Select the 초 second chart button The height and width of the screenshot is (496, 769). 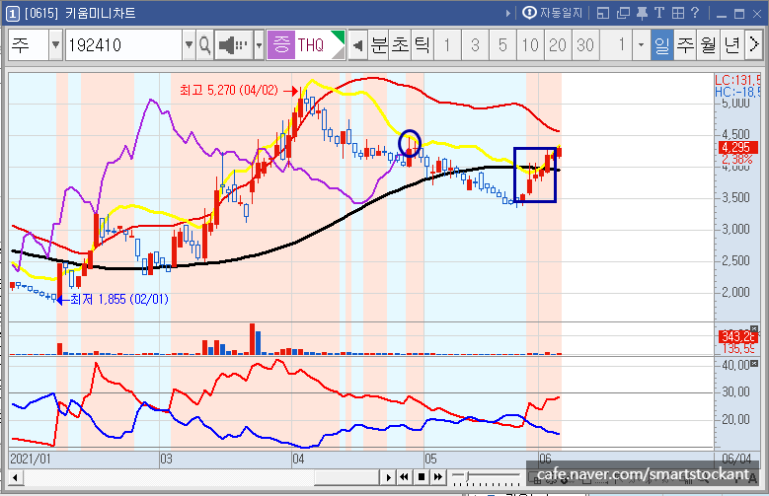[x=400, y=45]
